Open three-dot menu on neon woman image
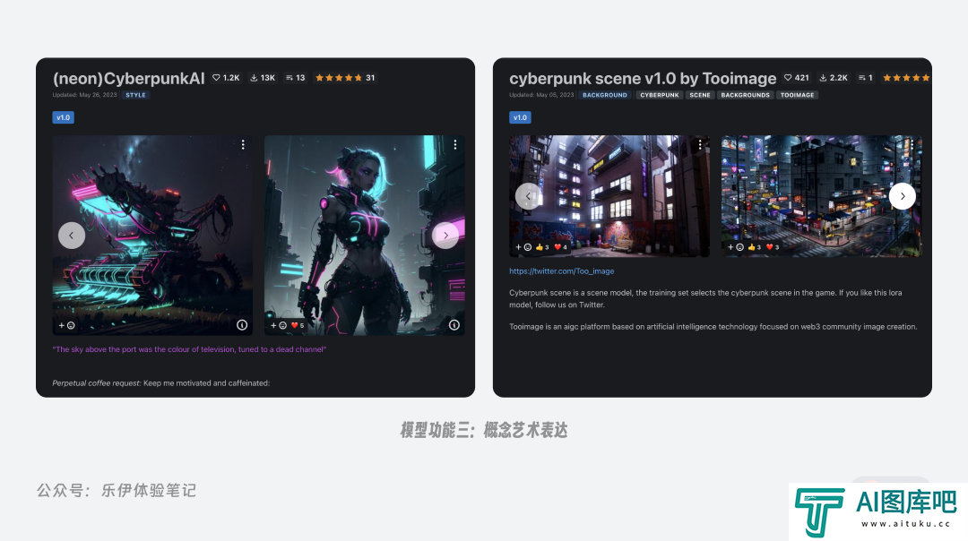Image resolution: width=968 pixels, height=541 pixels. pos(455,144)
